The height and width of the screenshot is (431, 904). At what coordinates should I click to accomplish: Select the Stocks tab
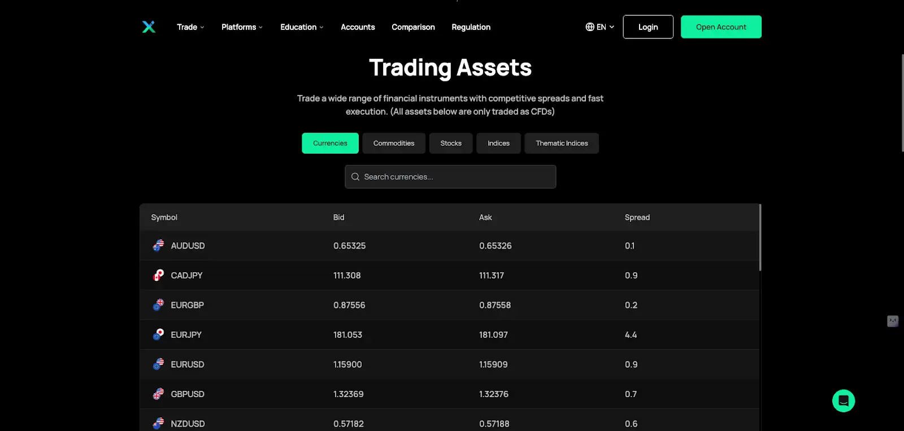[451, 143]
